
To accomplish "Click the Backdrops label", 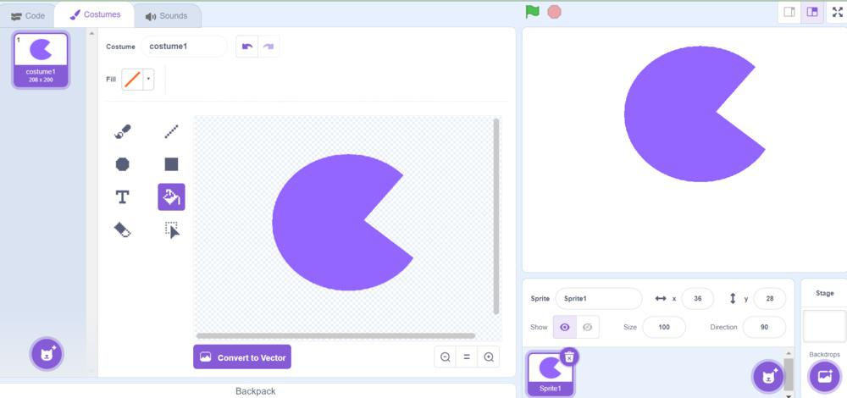I will coord(824,354).
